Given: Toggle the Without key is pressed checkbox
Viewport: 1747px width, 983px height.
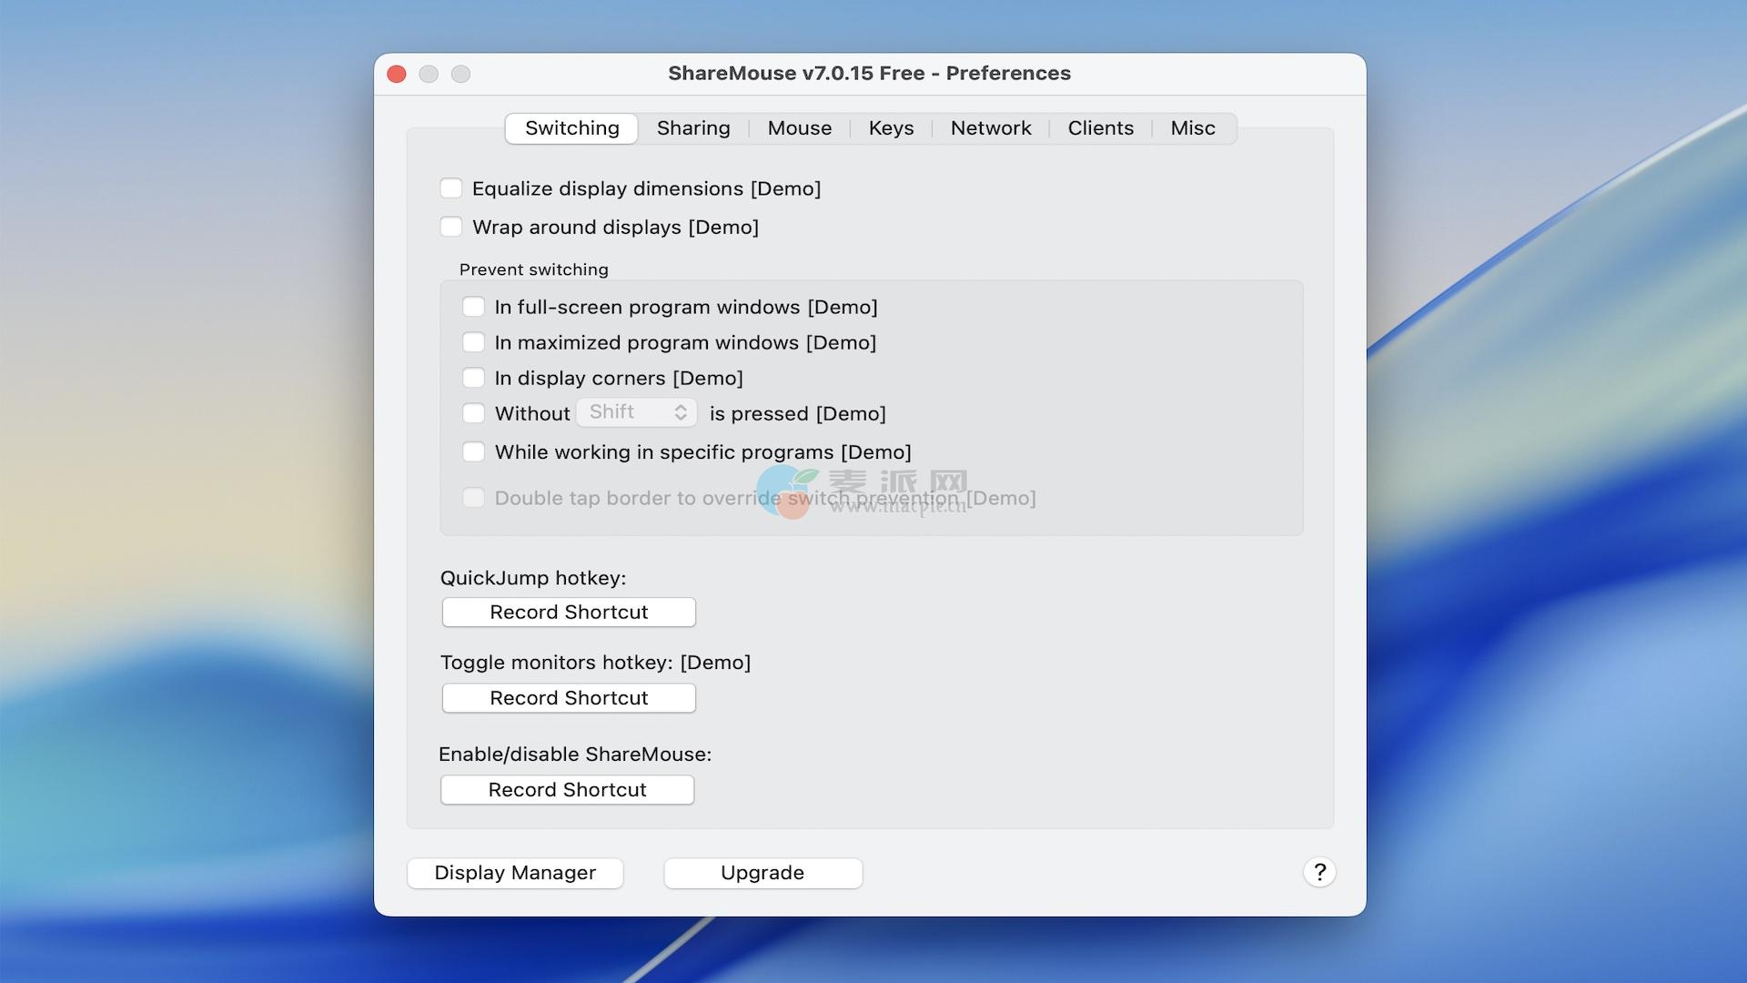Looking at the screenshot, I should click(x=473, y=413).
